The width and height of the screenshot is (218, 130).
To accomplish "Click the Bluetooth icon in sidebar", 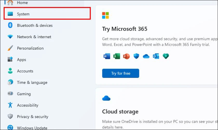I will click(x=10, y=25).
